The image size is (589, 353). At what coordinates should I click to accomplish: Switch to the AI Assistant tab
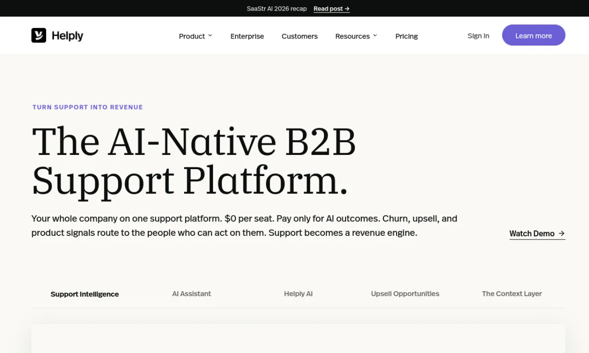coord(191,294)
